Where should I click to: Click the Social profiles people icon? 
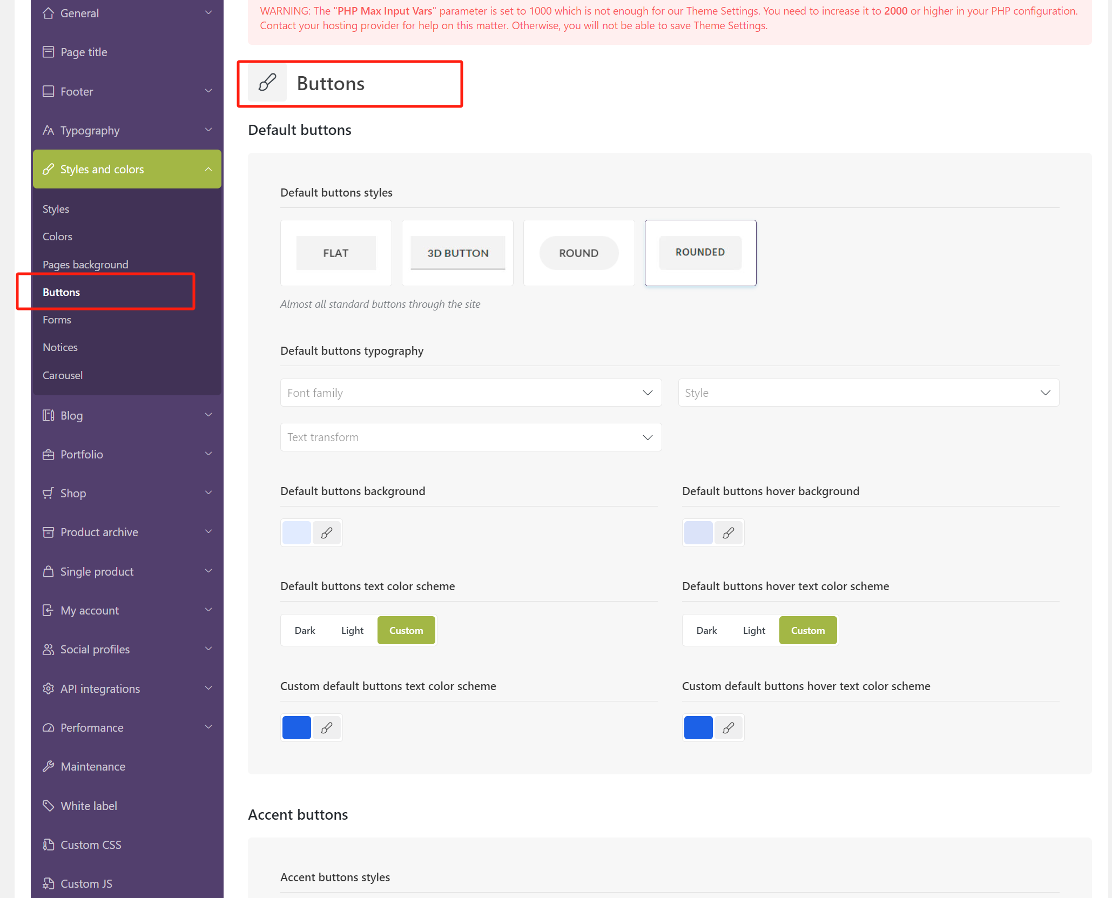point(48,649)
